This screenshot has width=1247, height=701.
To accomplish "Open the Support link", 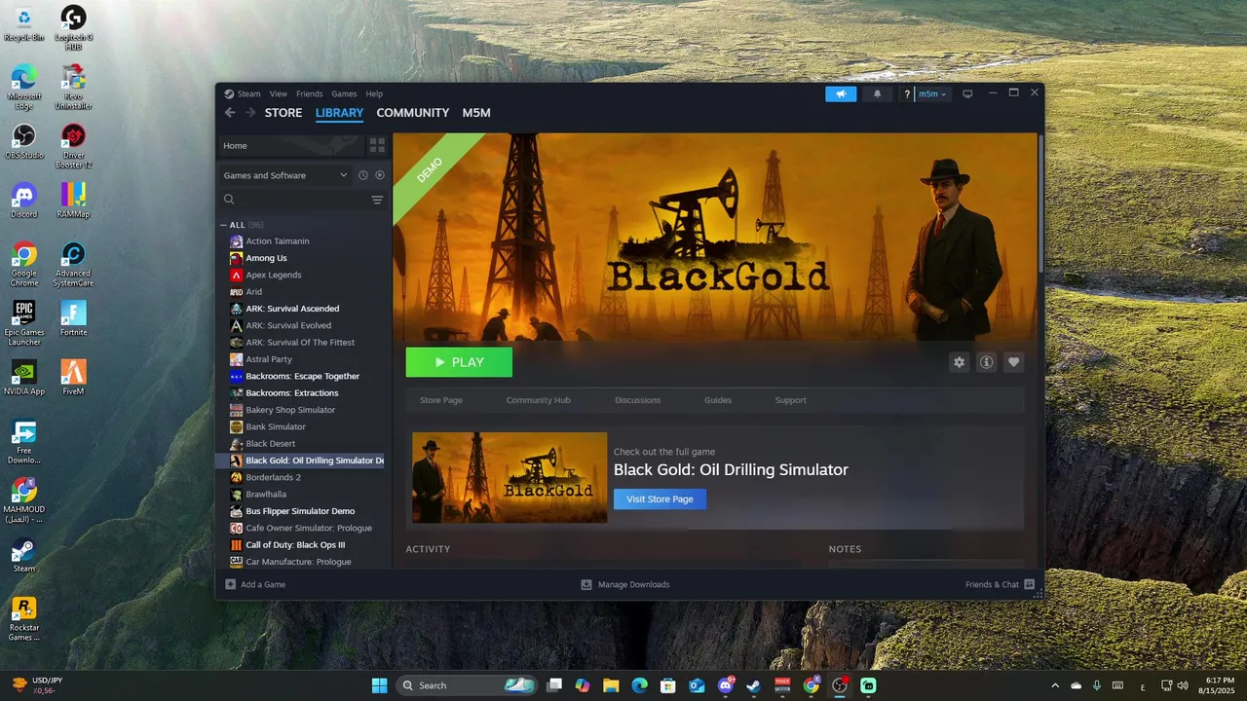I will (x=790, y=400).
